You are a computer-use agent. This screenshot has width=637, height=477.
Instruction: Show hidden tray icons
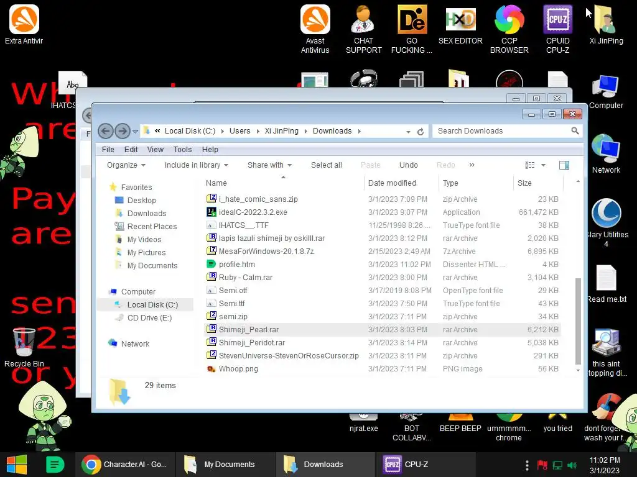tap(527, 465)
